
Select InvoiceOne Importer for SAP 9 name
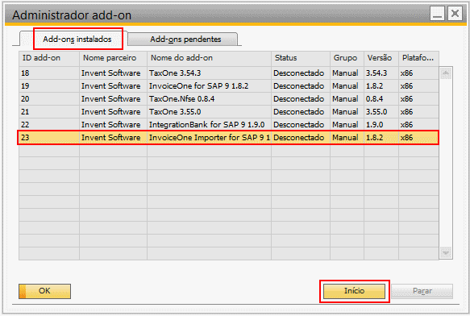[210, 138]
